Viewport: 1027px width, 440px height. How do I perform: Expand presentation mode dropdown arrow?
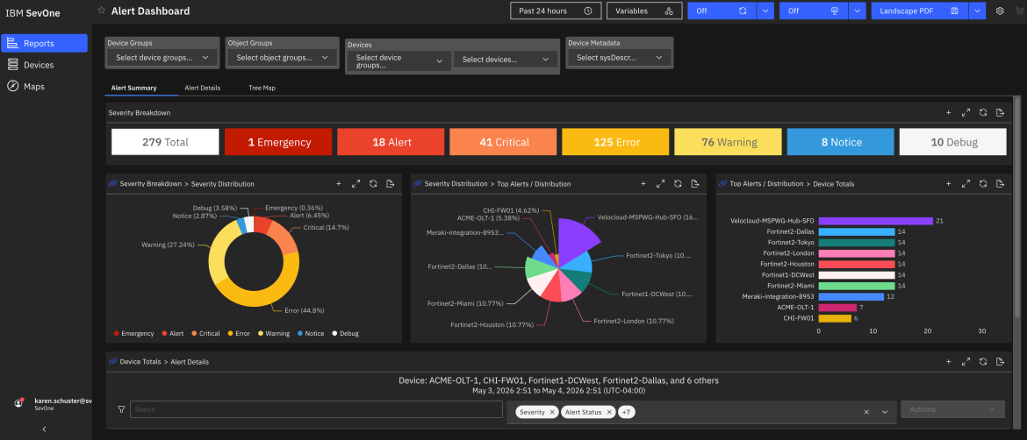[x=858, y=11]
